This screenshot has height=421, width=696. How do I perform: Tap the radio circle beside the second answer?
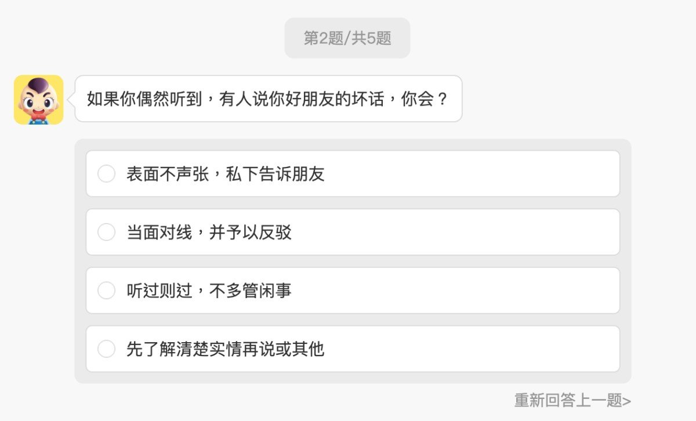(x=106, y=232)
